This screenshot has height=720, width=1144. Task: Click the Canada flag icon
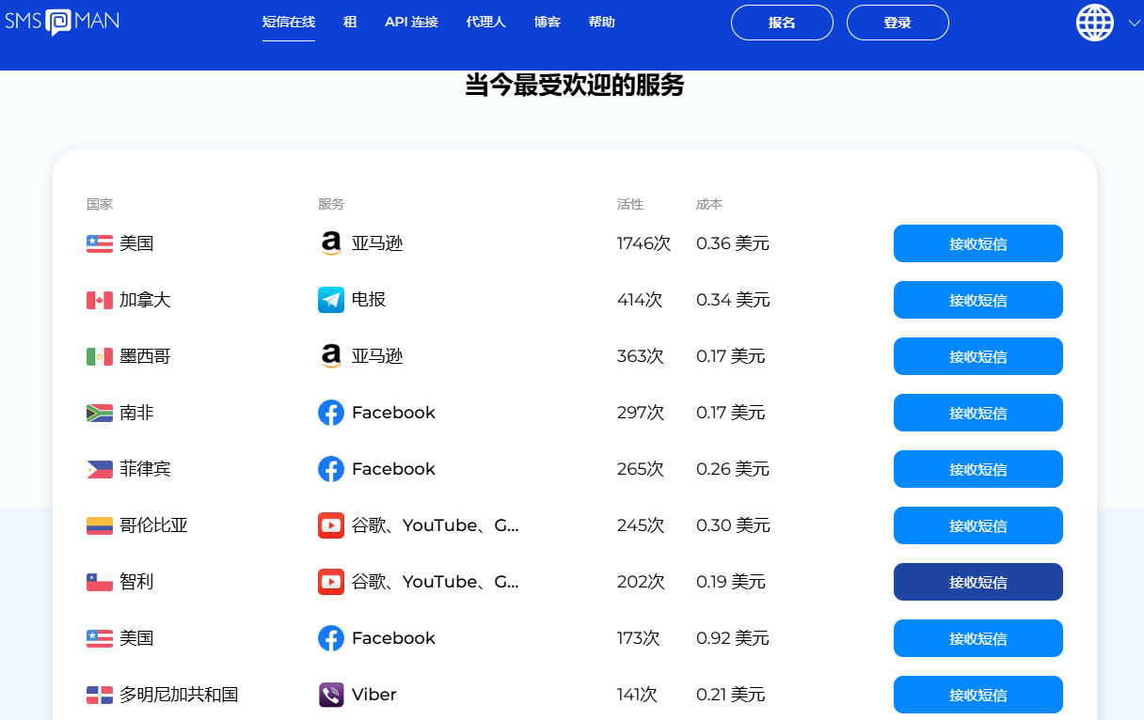click(x=100, y=300)
